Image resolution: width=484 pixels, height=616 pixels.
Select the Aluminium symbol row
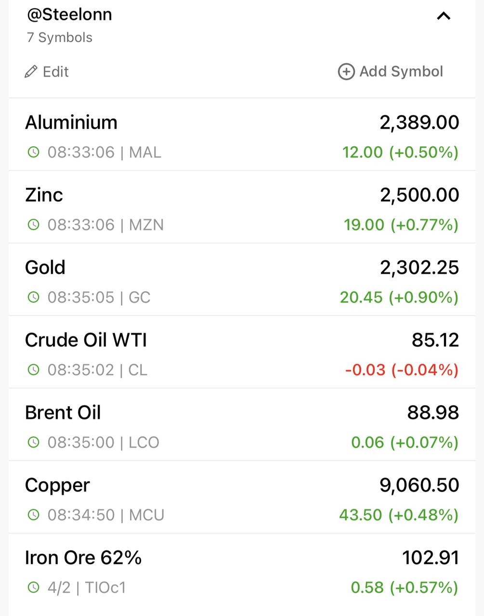point(242,135)
